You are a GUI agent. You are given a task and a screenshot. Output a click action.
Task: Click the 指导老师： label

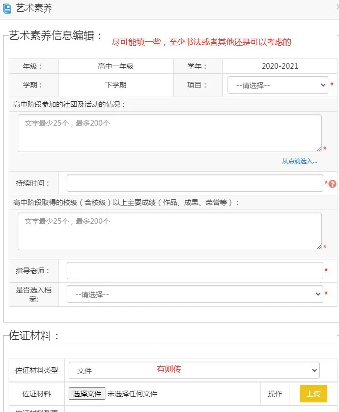(x=34, y=271)
